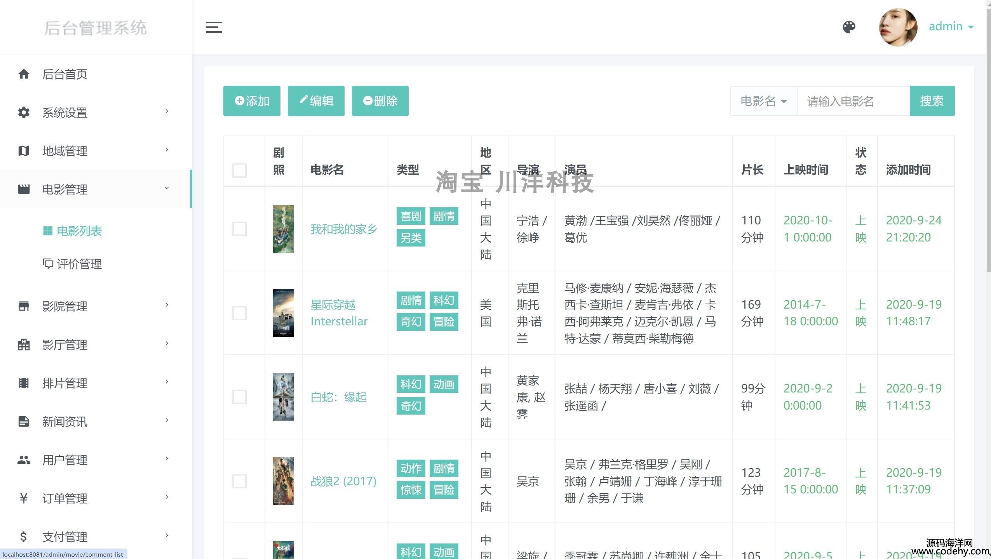
Task: Click the 上映时间 column header
Action: click(x=806, y=170)
